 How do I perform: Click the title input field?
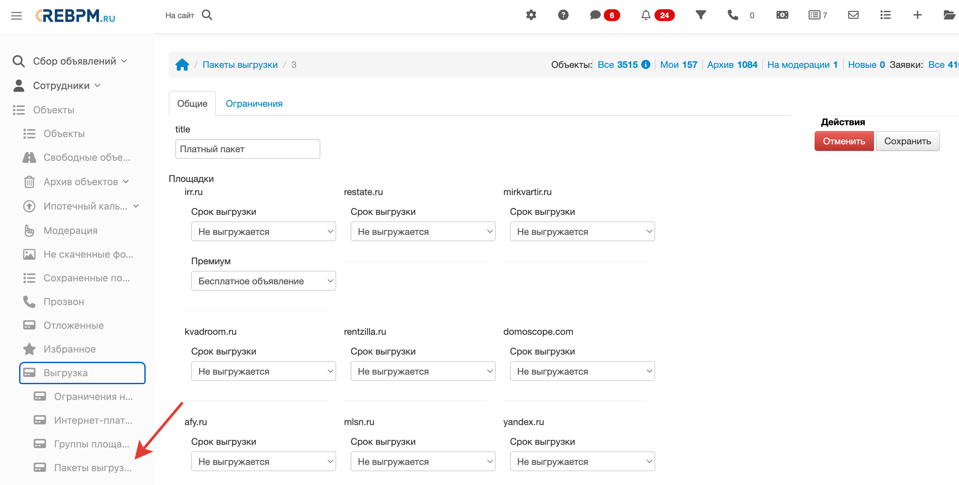(x=247, y=149)
